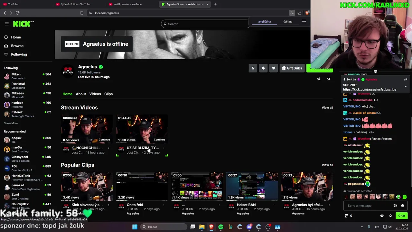Screen dimensions: 412x232
Task: Open chat shop points icon
Action: click(x=347, y=216)
